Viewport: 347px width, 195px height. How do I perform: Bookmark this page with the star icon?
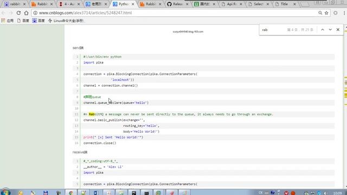pyautogui.click(x=326, y=13)
